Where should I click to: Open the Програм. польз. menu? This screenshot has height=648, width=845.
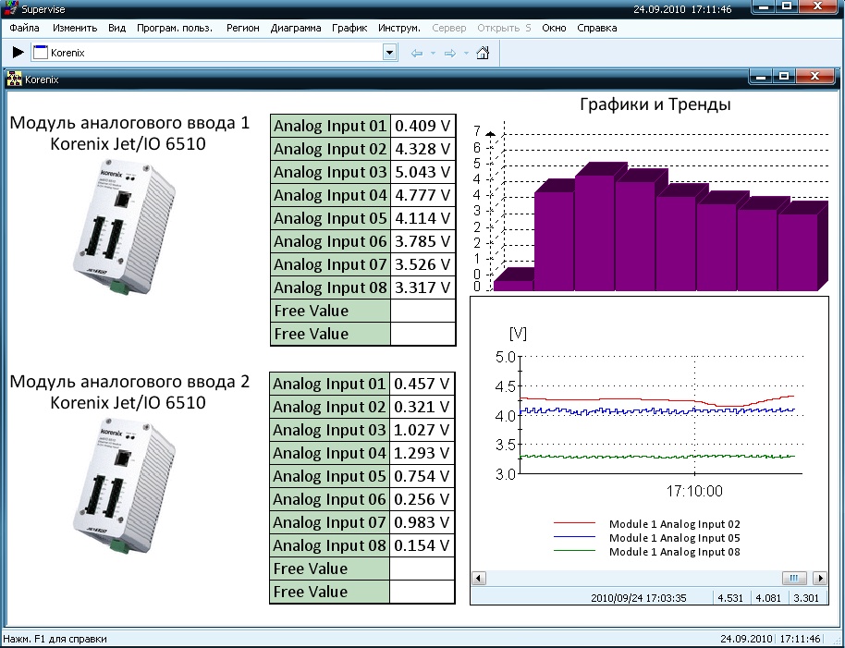(175, 28)
